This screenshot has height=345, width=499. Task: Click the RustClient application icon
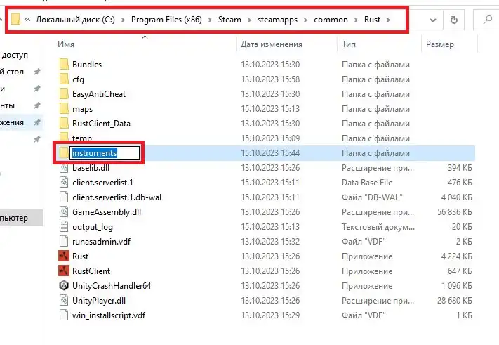(64, 271)
